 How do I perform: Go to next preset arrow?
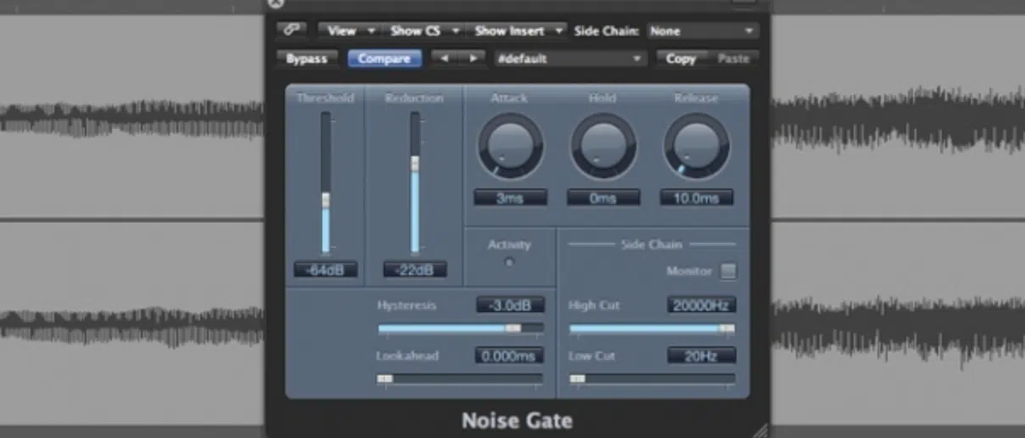[473, 59]
